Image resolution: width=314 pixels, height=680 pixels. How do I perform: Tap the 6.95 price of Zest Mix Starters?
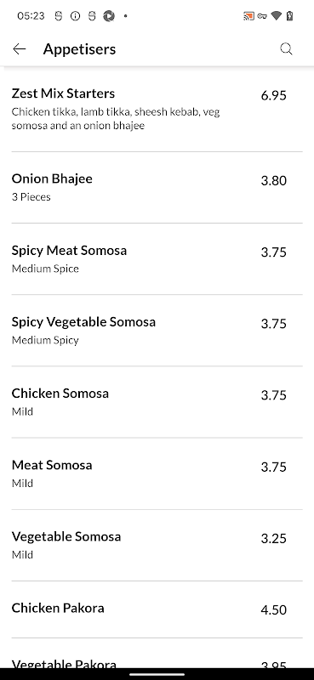click(x=274, y=95)
